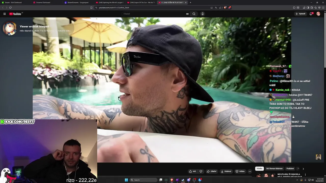Open clock showing 12:15 AM
The image size is (326, 183).
coord(320,180)
